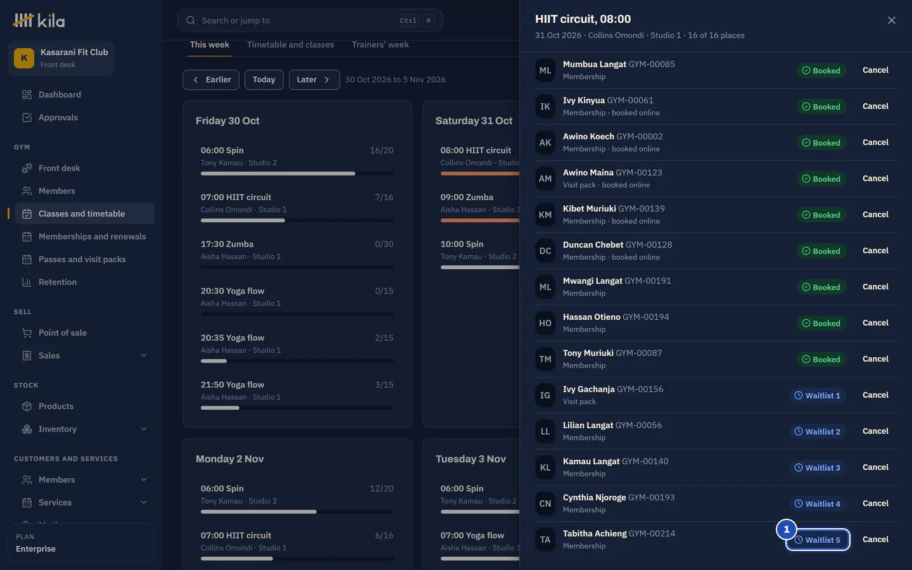Click the Waitlist 1 badge for Ivy Gachanja

[x=818, y=396]
